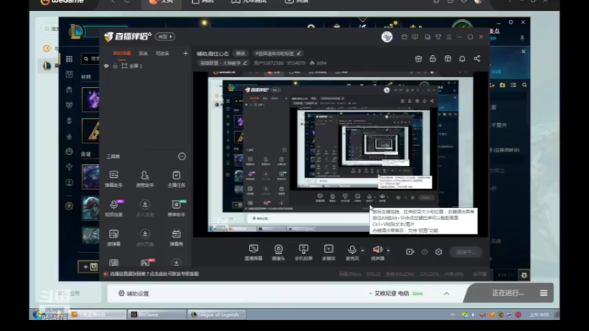Expand the WeGame server panel chevron
Image resolution: width=589 pixels, height=331 pixels.
pos(446,293)
